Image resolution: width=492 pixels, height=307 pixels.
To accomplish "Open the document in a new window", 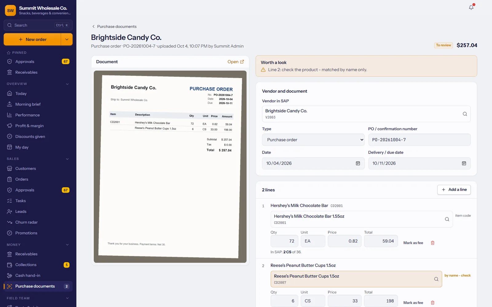I will (x=236, y=62).
